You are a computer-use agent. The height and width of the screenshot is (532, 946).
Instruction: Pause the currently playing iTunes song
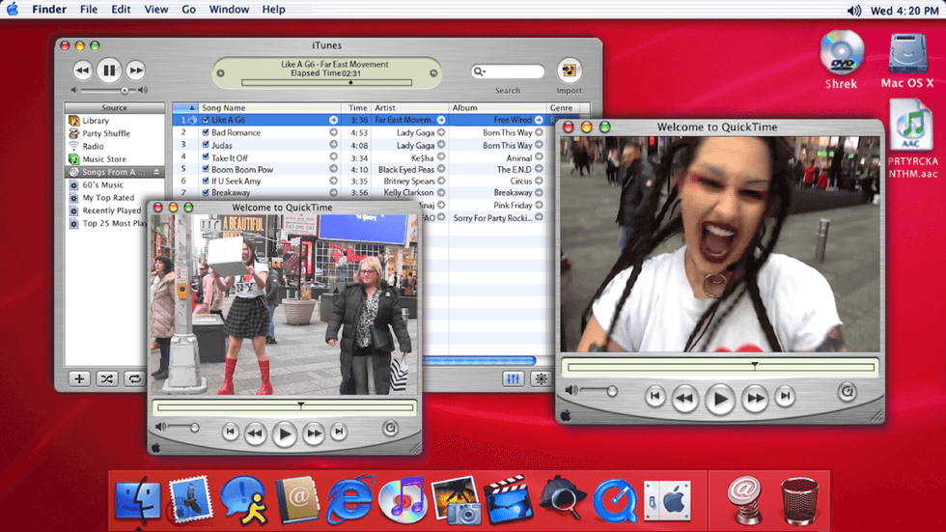point(109,70)
